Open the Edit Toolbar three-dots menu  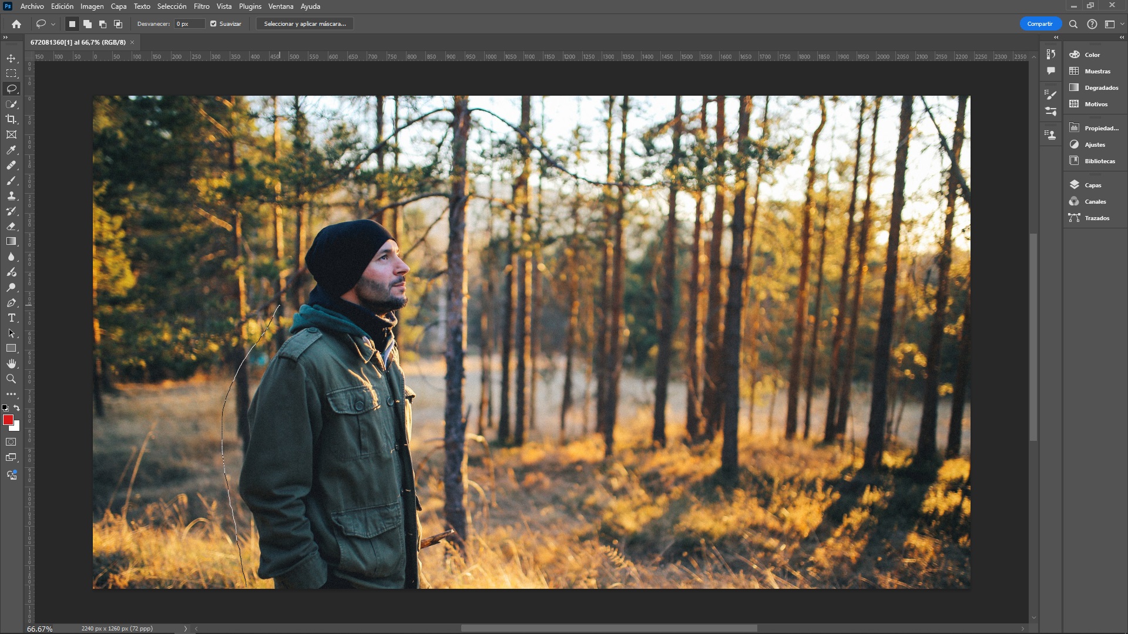(x=11, y=394)
